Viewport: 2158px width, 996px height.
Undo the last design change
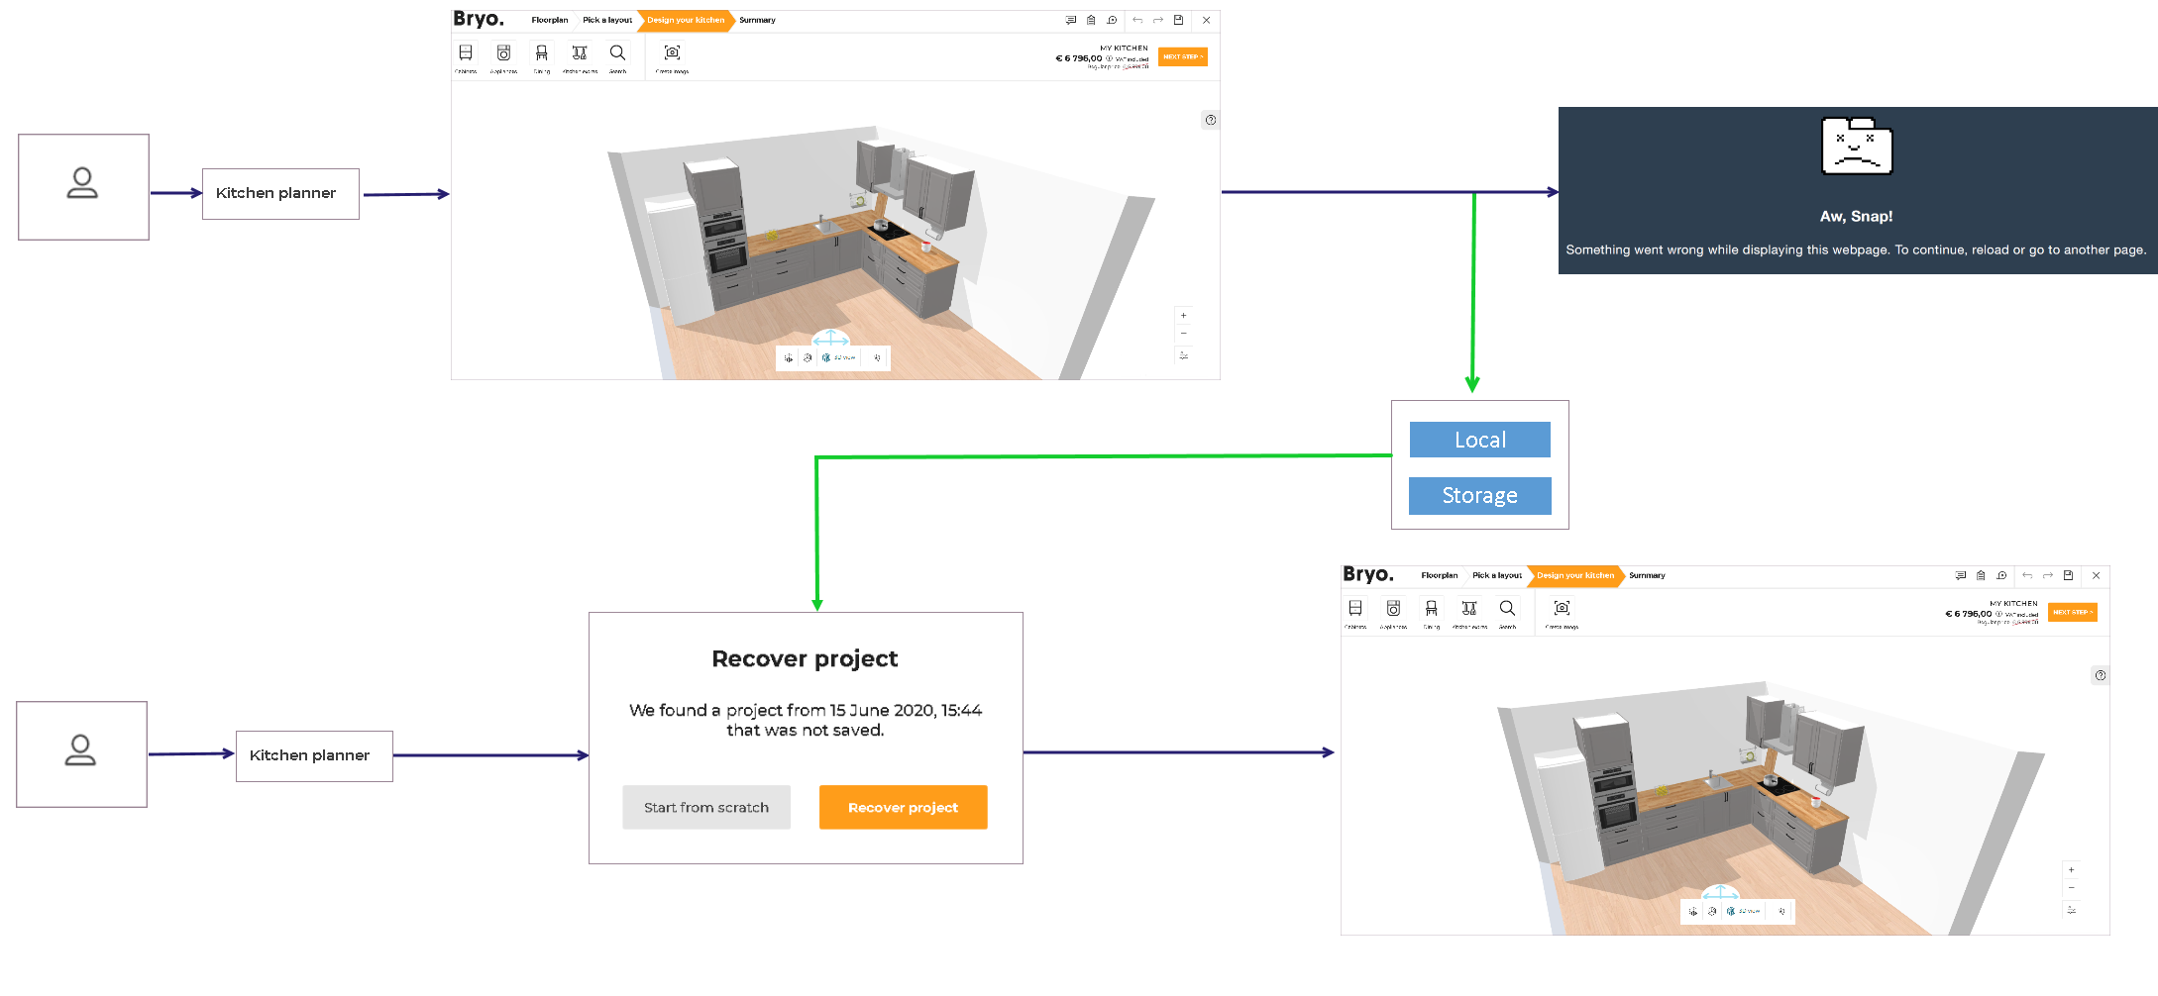coord(1137,20)
